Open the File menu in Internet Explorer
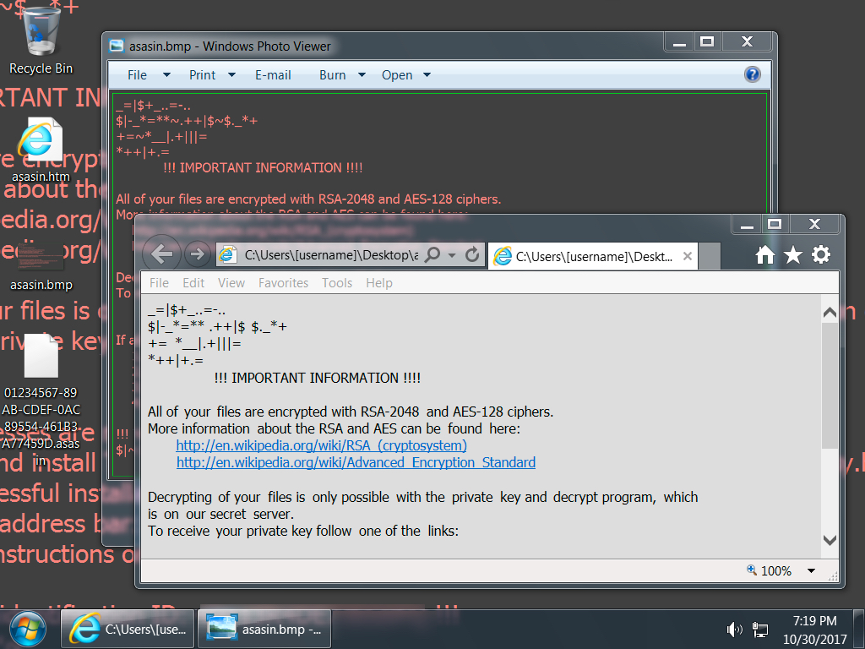 (x=159, y=283)
